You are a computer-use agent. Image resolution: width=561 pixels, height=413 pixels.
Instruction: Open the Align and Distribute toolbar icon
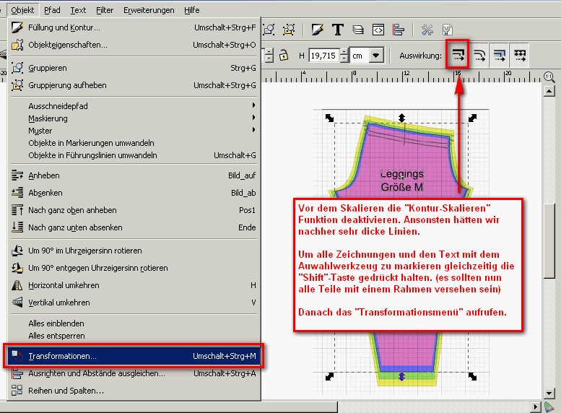point(399,30)
